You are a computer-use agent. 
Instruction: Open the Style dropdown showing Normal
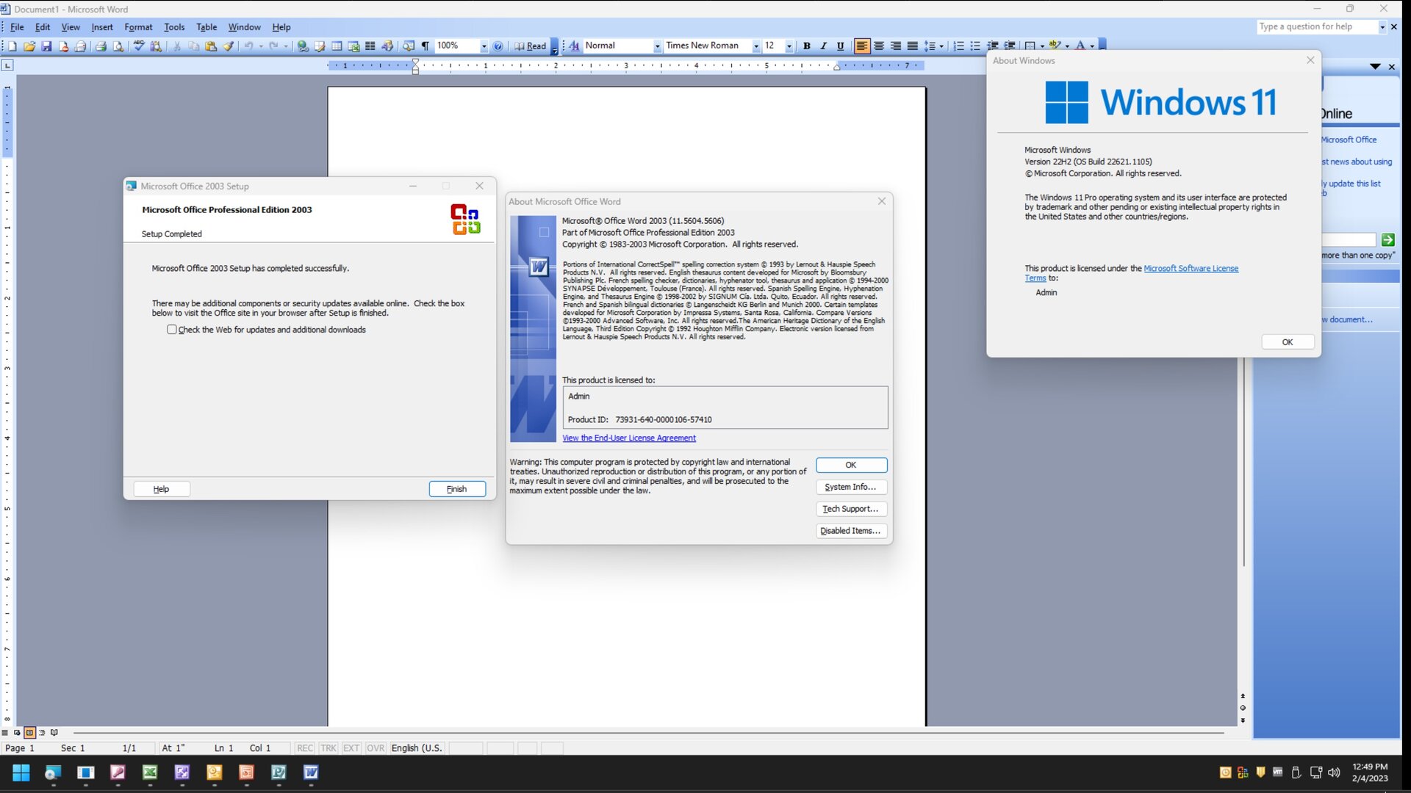click(x=657, y=46)
